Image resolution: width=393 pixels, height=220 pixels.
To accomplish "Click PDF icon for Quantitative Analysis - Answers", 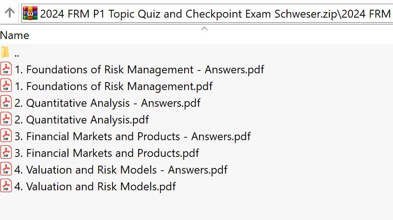I will pos(6,103).
